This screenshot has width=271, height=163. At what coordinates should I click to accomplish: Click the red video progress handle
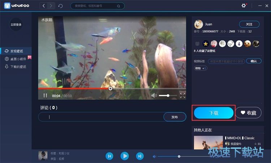[110, 89]
